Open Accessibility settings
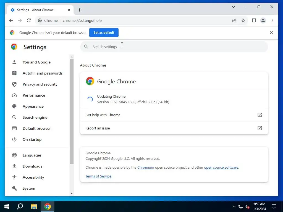Image resolution: width=283 pixels, height=212 pixels. tap(33, 177)
